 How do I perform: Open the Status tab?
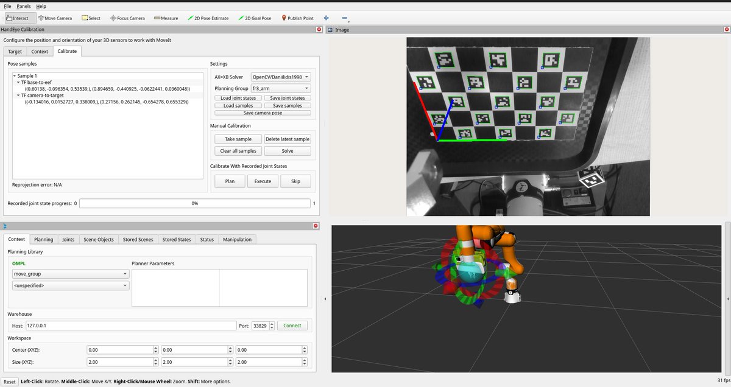207,239
